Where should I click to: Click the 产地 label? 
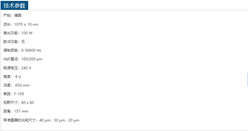click(7, 16)
